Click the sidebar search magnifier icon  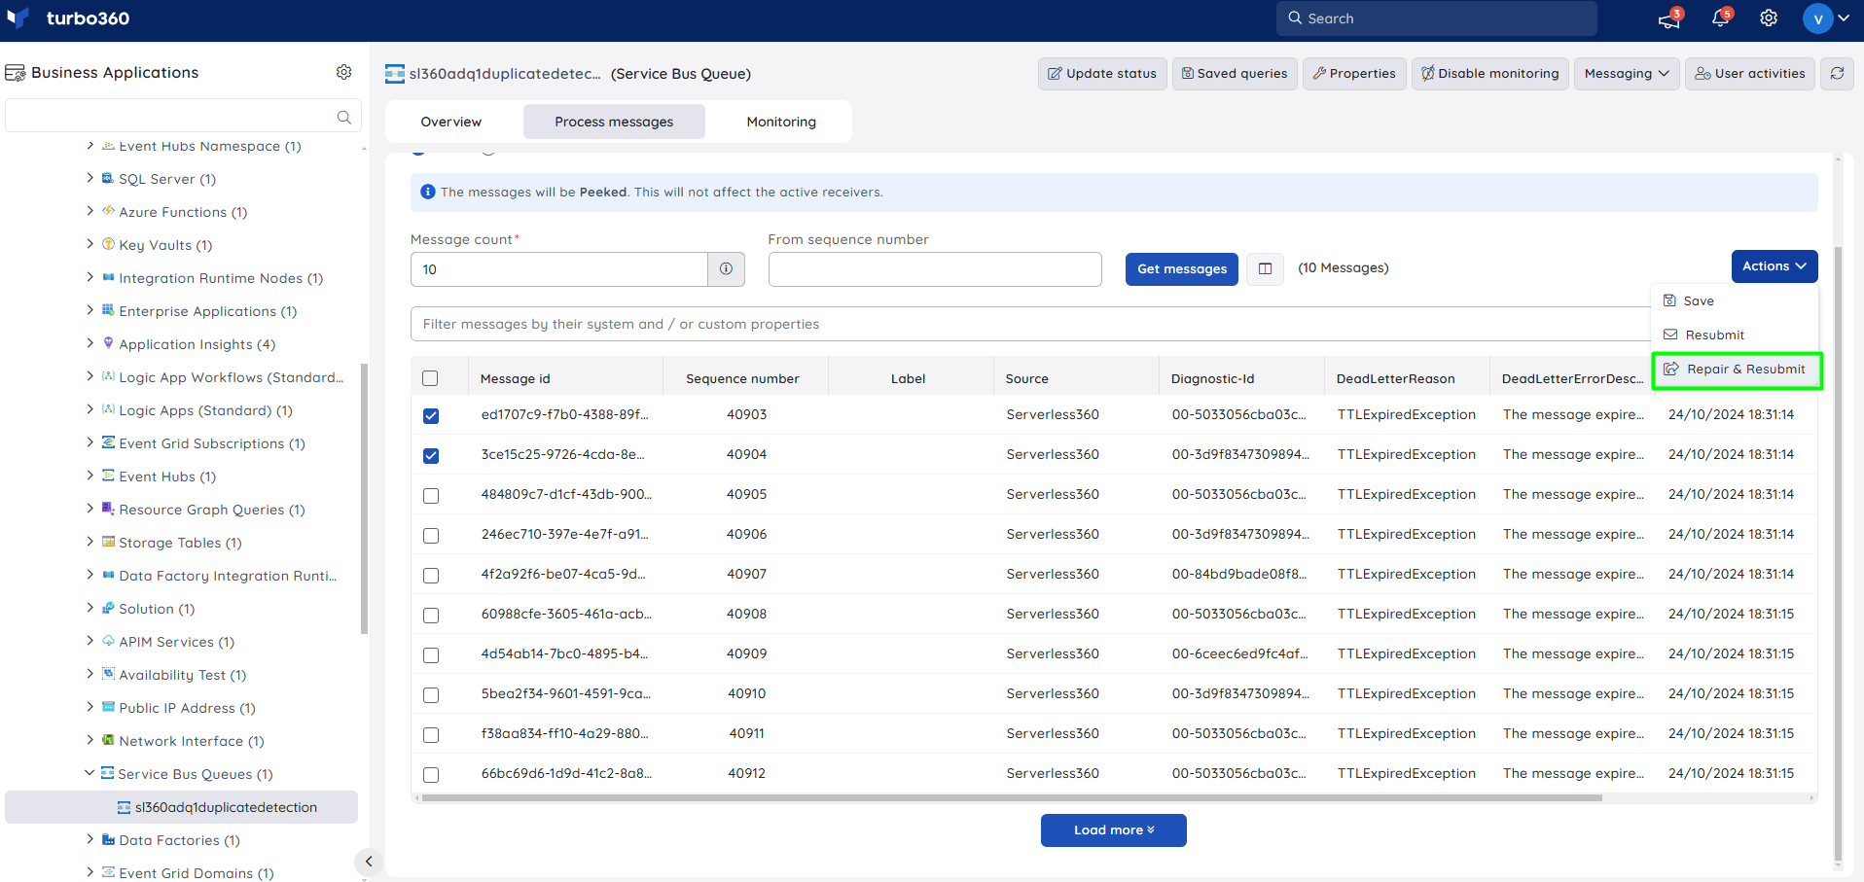(343, 117)
